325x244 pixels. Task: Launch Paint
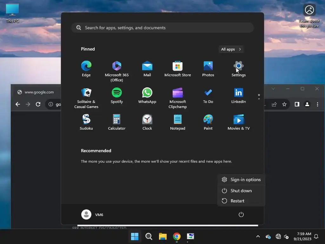[x=208, y=122]
